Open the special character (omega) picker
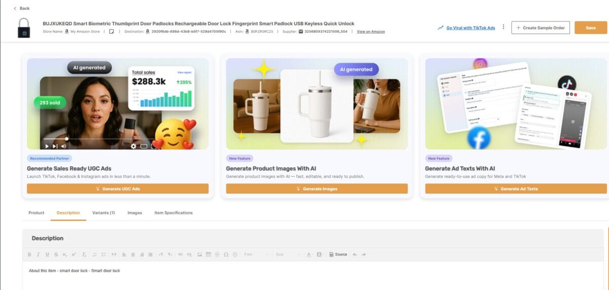Viewport: 609px width, 290px height. pyautogui.click(x=226, y=254)
